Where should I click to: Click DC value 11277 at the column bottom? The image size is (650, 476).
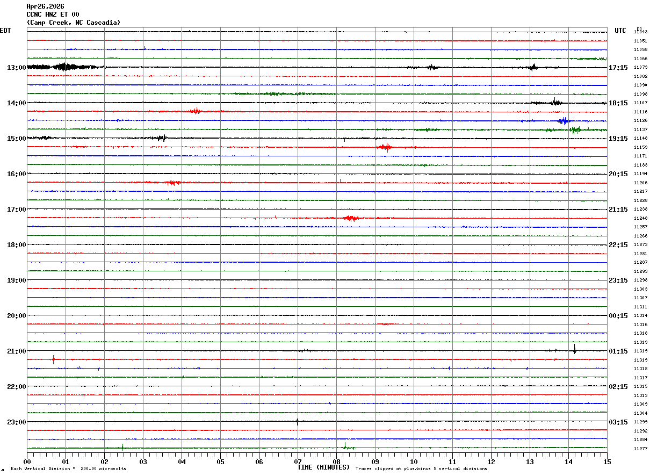[640, 449]
